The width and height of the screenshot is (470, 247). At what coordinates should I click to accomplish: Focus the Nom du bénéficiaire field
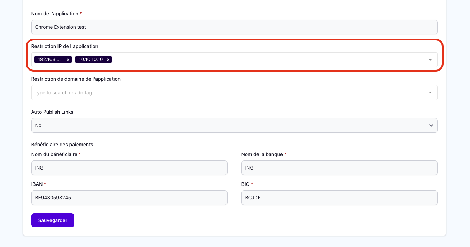(x=129, y=168)
